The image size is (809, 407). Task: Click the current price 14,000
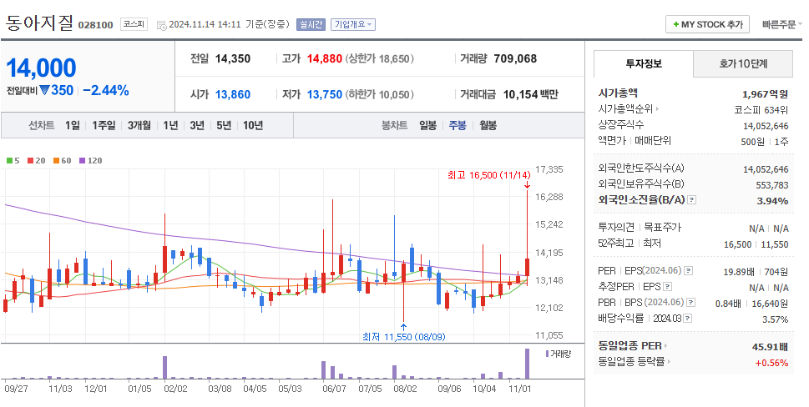point(41,68)
